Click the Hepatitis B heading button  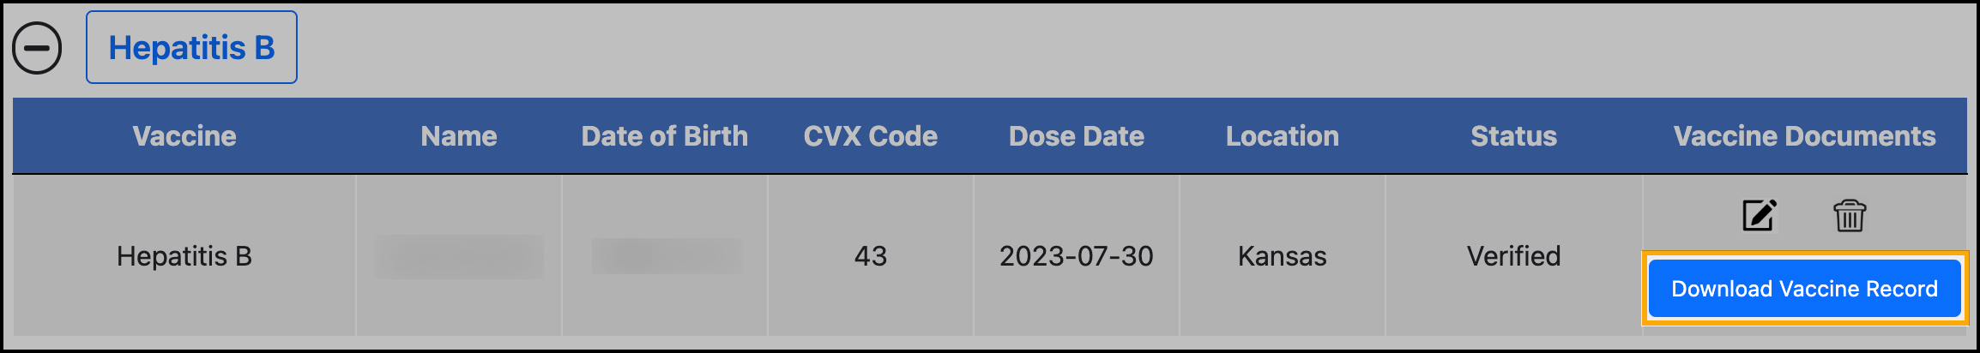coord(191,48)
